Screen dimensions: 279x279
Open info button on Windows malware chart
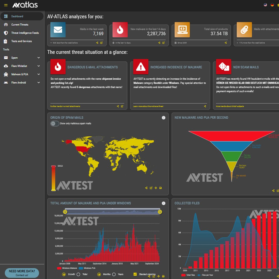(164, 203)
